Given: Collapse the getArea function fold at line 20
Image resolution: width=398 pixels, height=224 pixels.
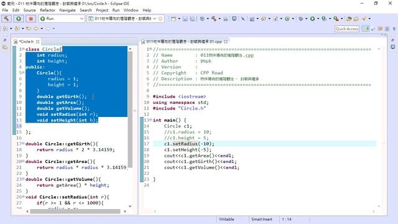Looking at the screenshot, I should point(23,161).
